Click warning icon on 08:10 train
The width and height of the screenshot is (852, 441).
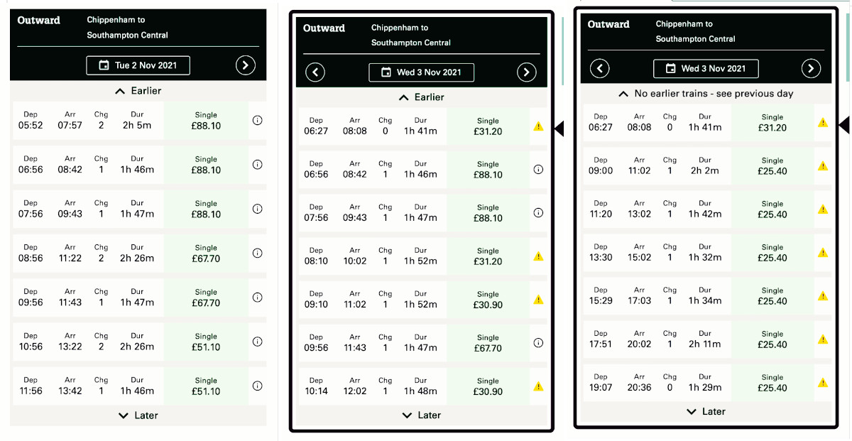pyautogui.click(x=538, y=256)
